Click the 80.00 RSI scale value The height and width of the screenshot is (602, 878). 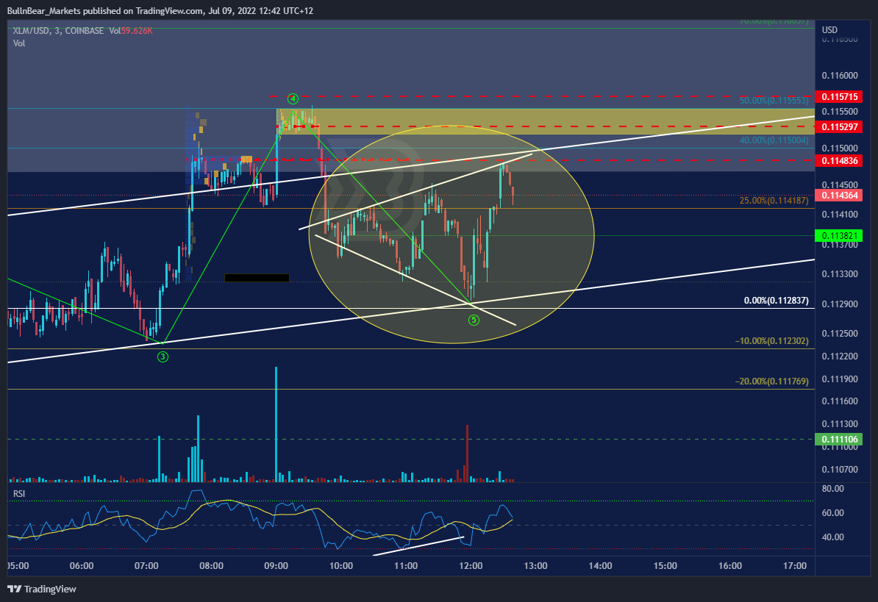pyautogui.click(x=832, y=488)
